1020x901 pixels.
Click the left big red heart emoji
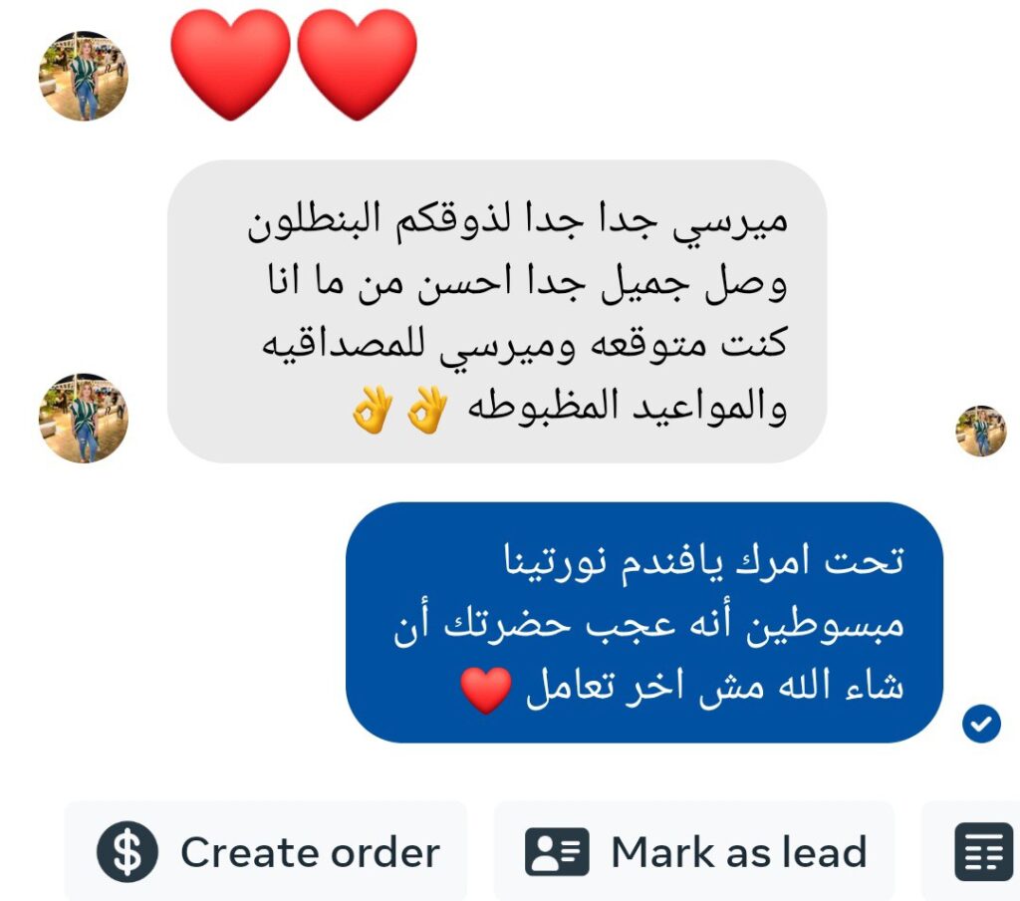pos(230,65)
